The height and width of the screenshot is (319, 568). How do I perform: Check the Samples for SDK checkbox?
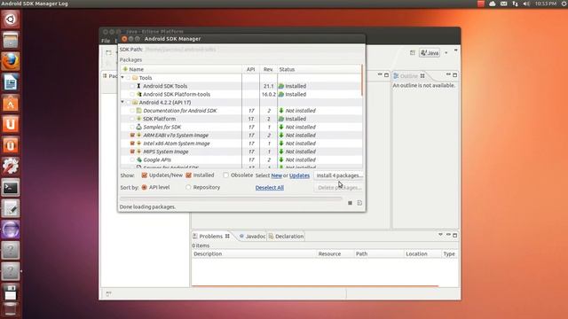tap(132, 127)
